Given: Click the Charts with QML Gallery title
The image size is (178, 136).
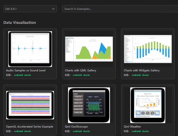Looking at the screenshot, I should pyautogui.click(x=80, y=70).
